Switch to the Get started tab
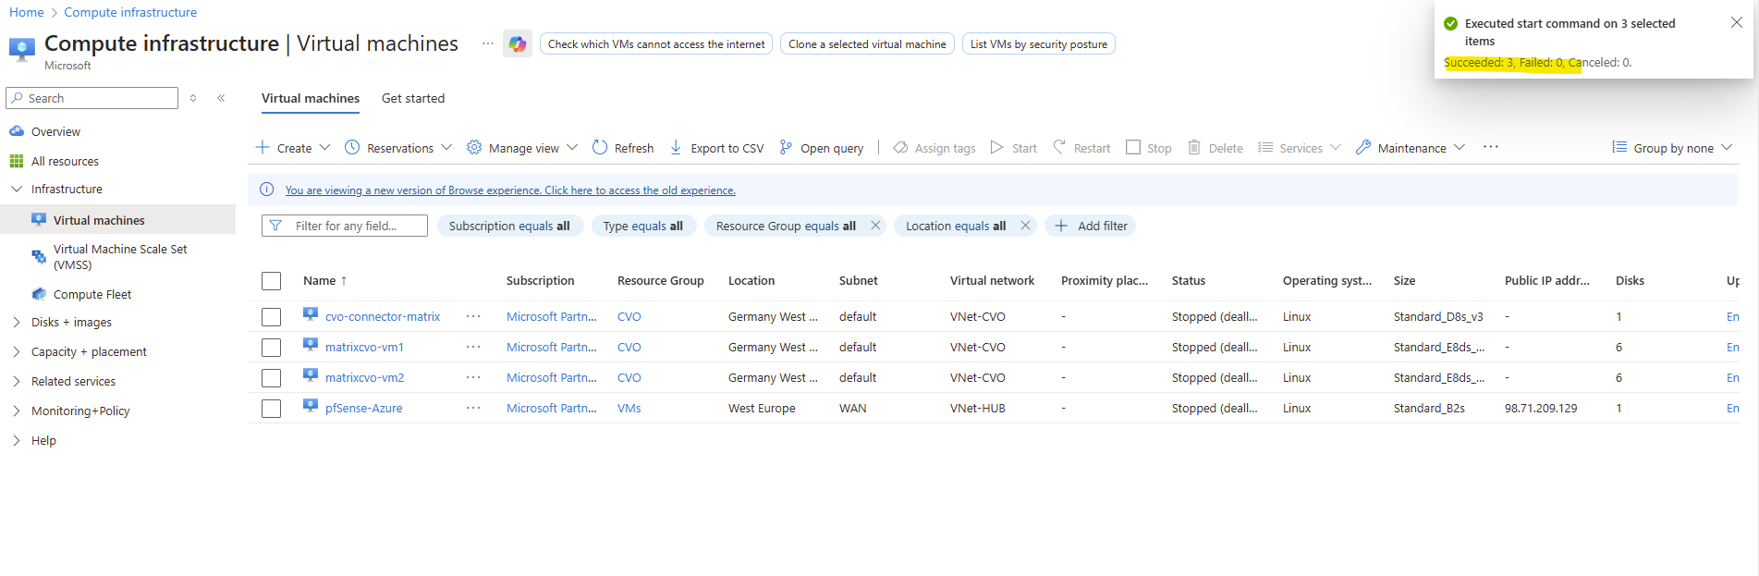The height and width of the screenshot is (576, 1759). click(x=412, y=98)
